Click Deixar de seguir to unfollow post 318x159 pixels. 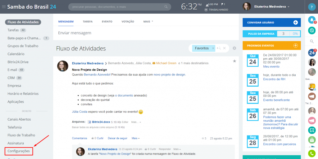(118, 138)
